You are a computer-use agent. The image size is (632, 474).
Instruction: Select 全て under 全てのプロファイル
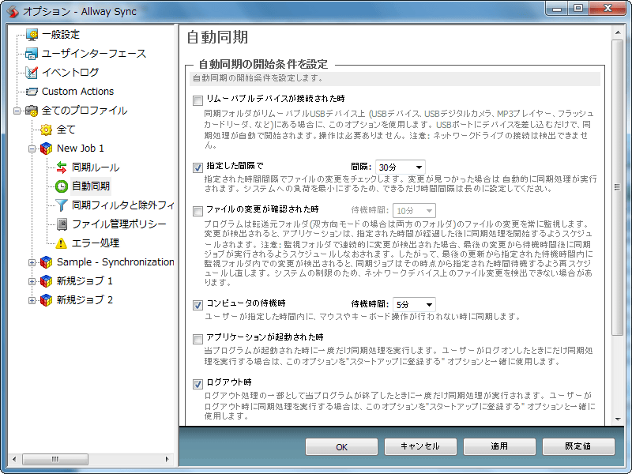[66, 130]
